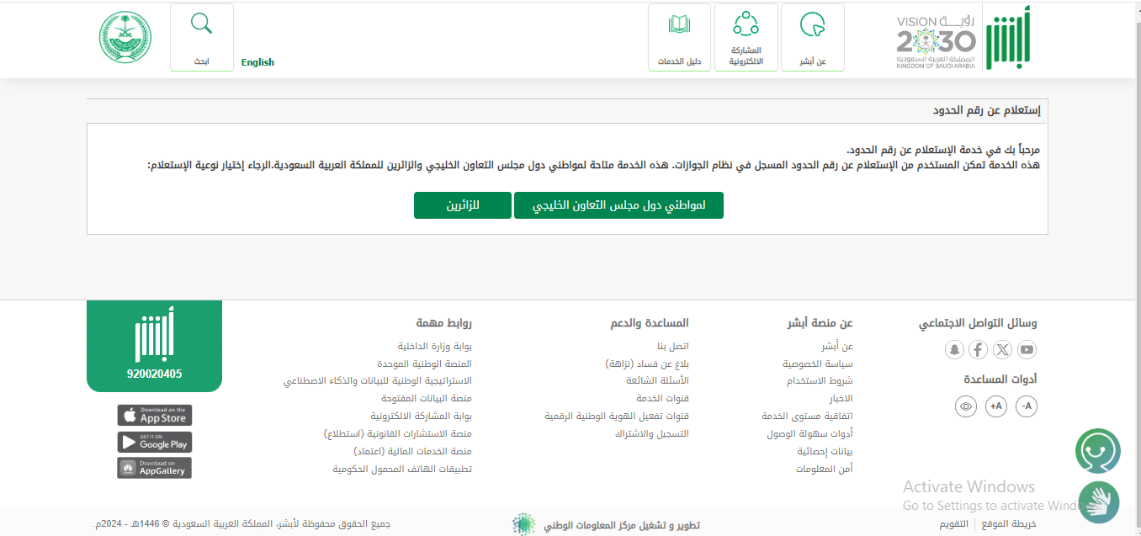The height and width of the screenshot is (536, 1141).
Task: Open منصة البيانات المفتوحة link
Action: click(x=427, y=399)
